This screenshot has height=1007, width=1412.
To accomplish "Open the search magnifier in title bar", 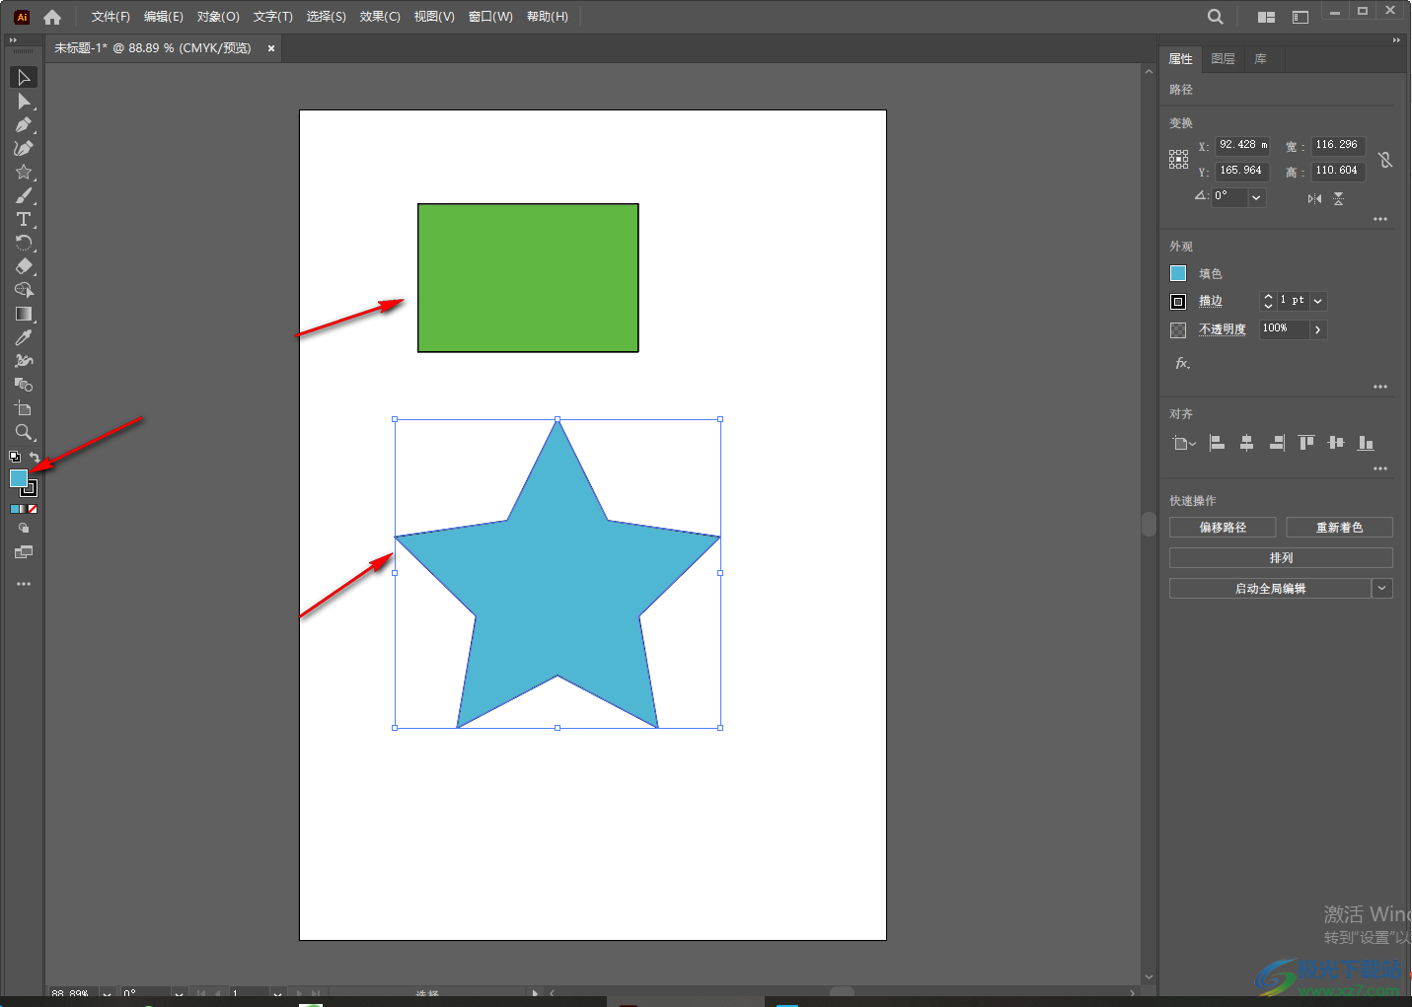I will 1216,17.
